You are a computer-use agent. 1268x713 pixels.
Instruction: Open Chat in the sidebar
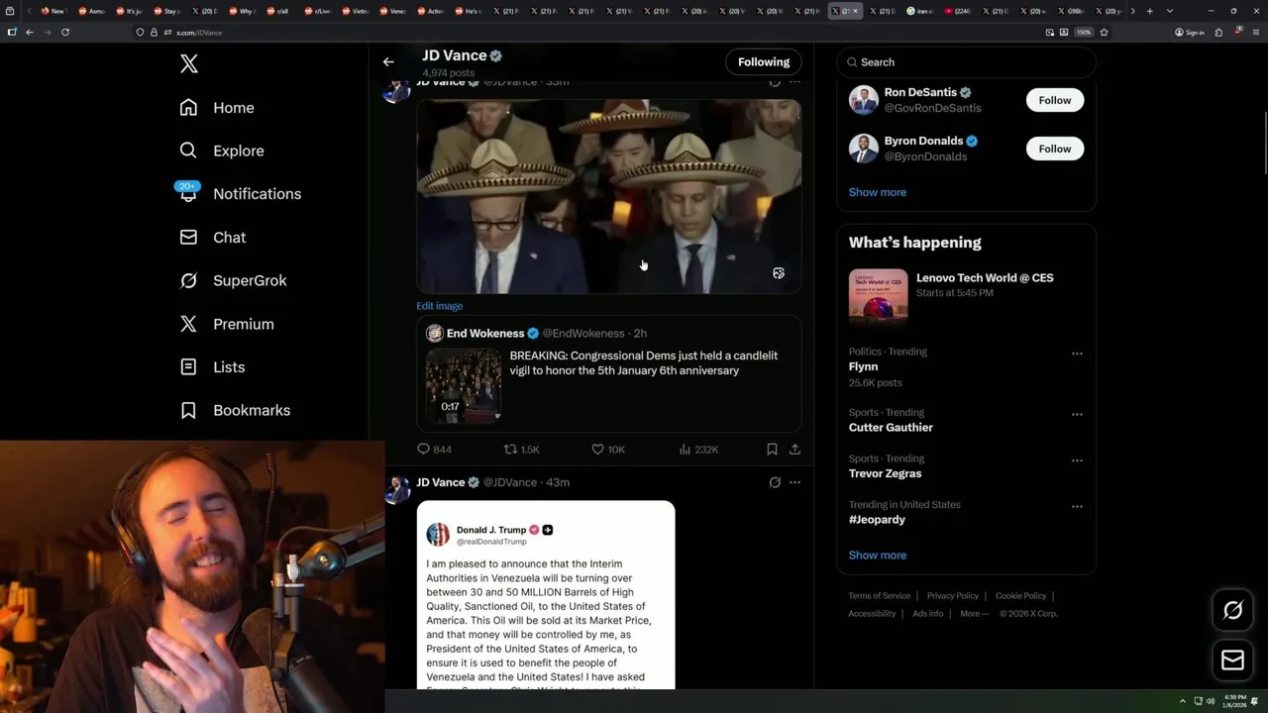point(213,238)
